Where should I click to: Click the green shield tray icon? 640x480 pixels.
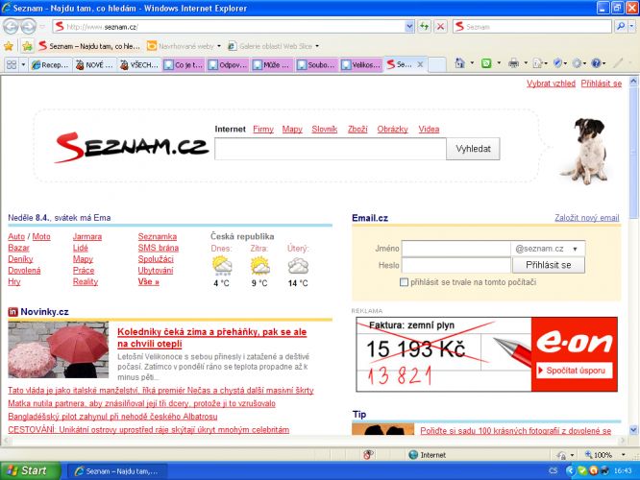[582, 470]
